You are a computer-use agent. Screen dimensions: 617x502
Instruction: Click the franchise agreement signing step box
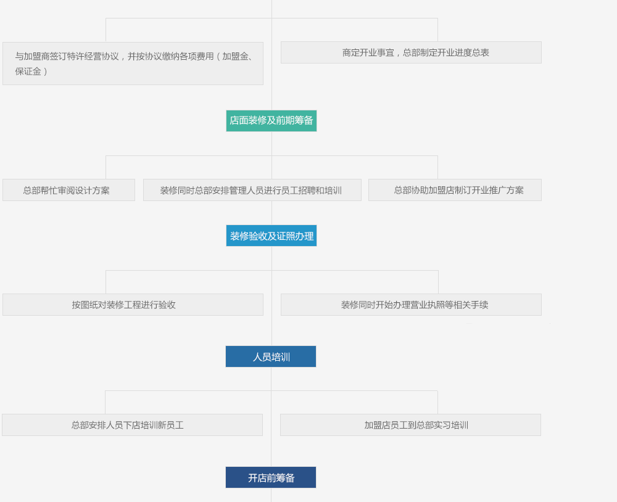point(133,64)
